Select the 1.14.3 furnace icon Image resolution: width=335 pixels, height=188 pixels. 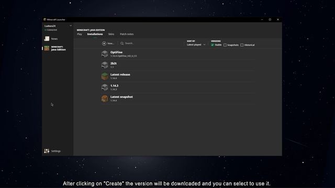pyautogui.click(x=105, y=87)
